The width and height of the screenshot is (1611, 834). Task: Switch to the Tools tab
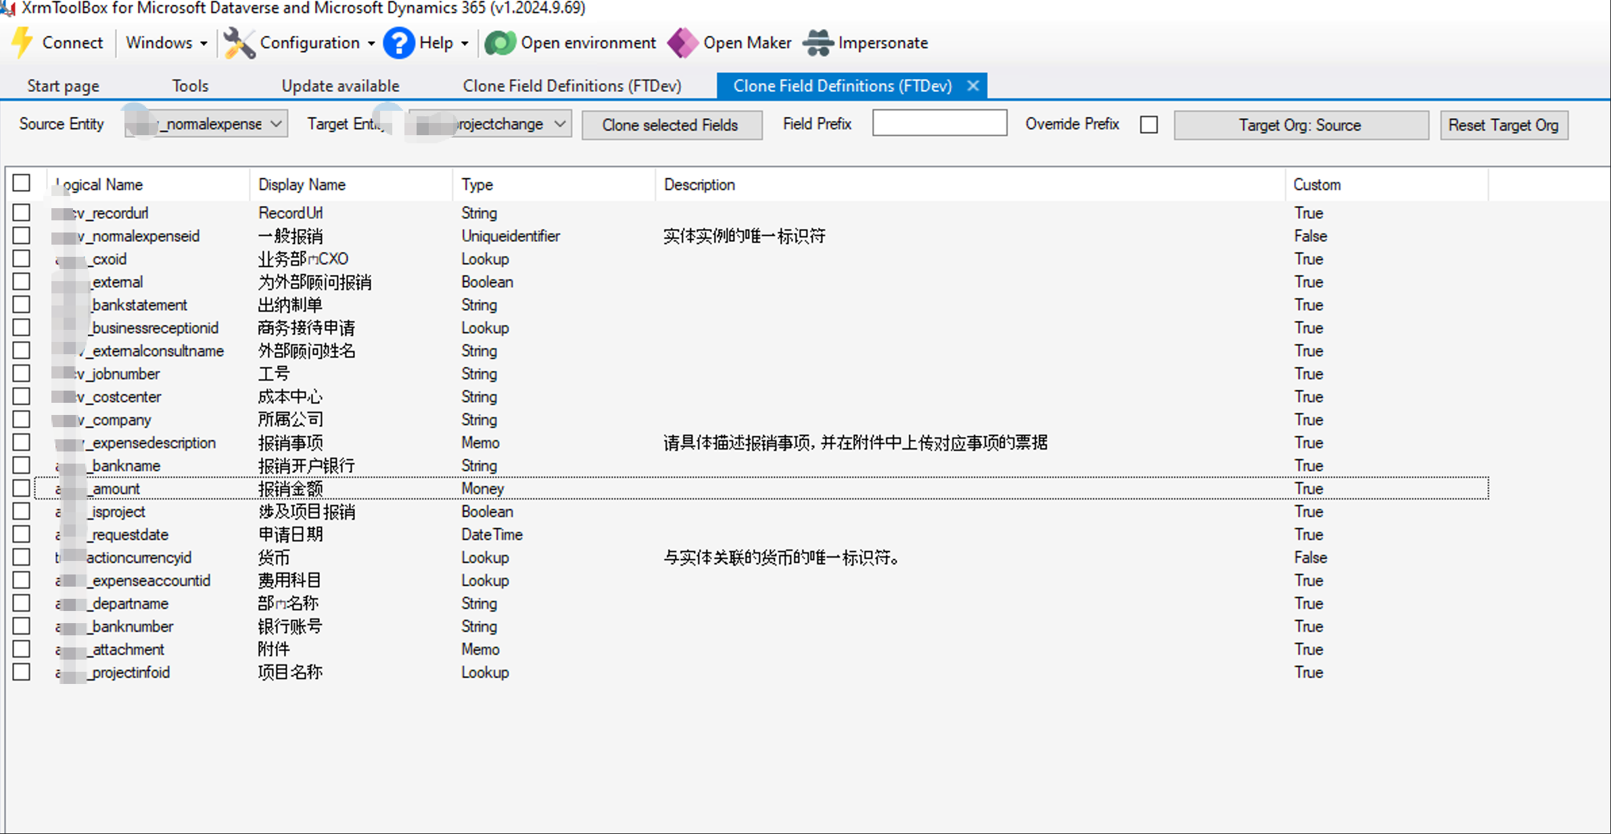point(190,86)
